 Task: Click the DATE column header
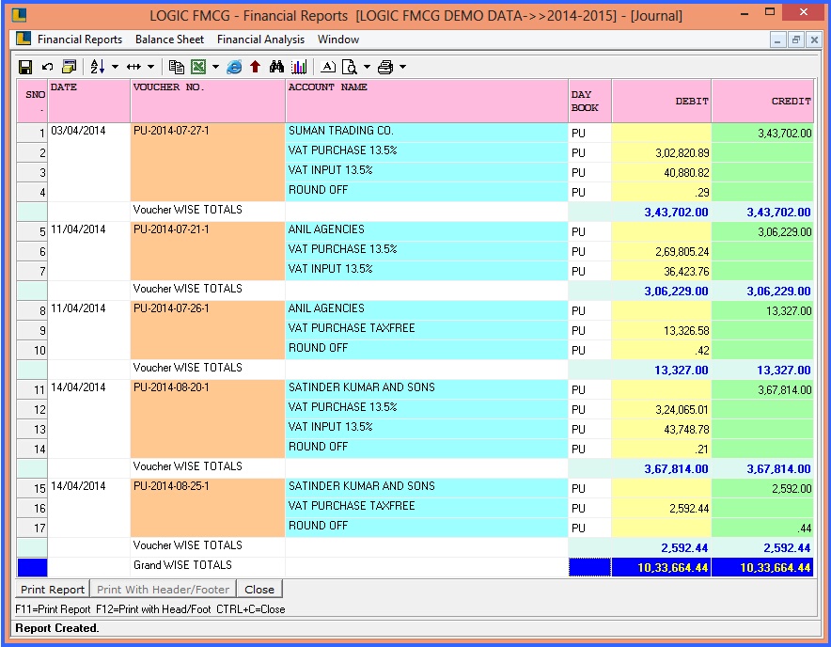tap(88, 101)
